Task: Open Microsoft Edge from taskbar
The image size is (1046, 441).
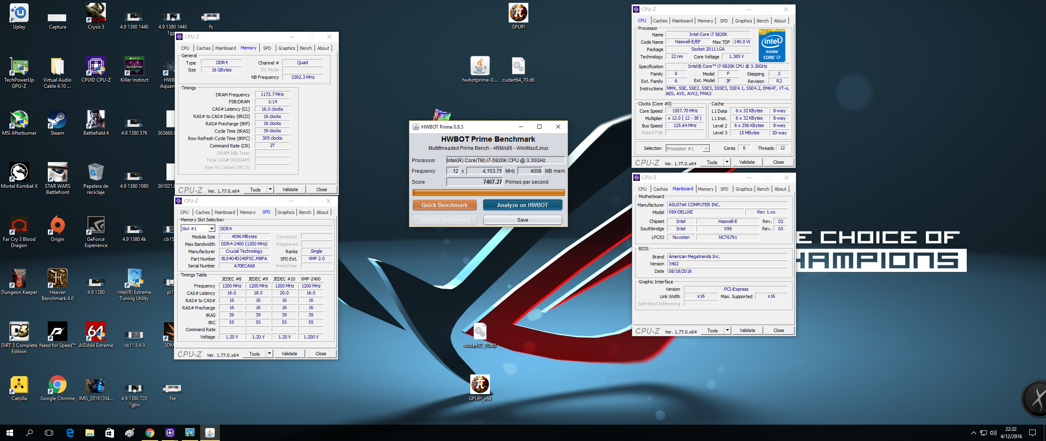Action: [x=70, y=433]
